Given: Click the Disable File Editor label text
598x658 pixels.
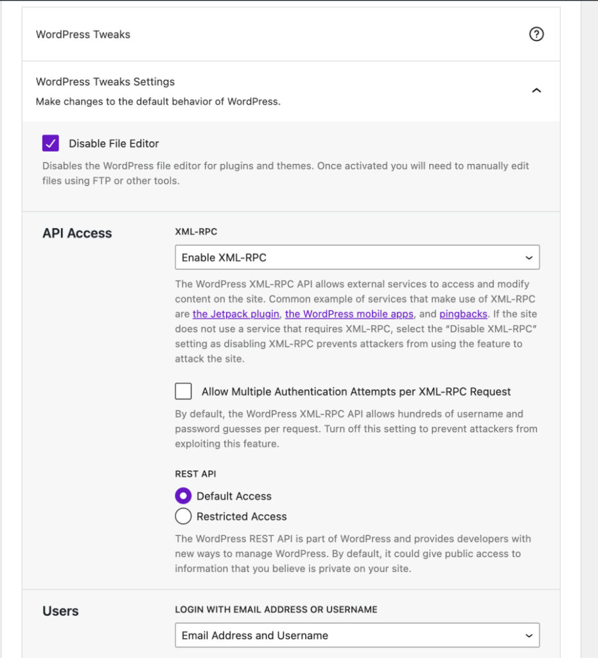Looking at the screenshot, I should tap(114, 143).
